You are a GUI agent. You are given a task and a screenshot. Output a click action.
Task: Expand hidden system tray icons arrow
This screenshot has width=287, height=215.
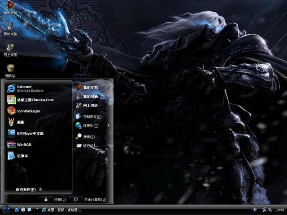[x=255, y=210]
